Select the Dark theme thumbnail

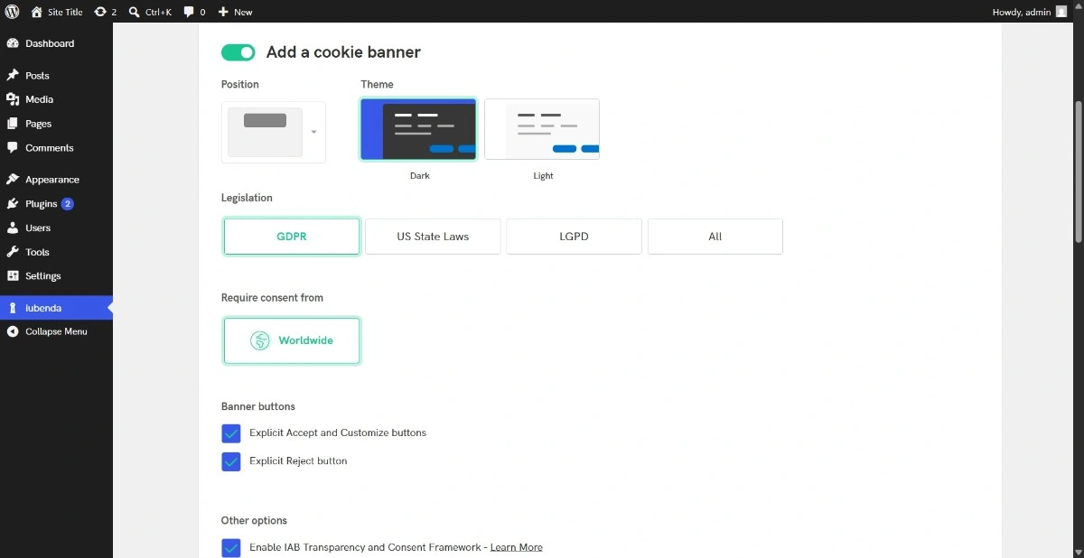coord(418,129)
